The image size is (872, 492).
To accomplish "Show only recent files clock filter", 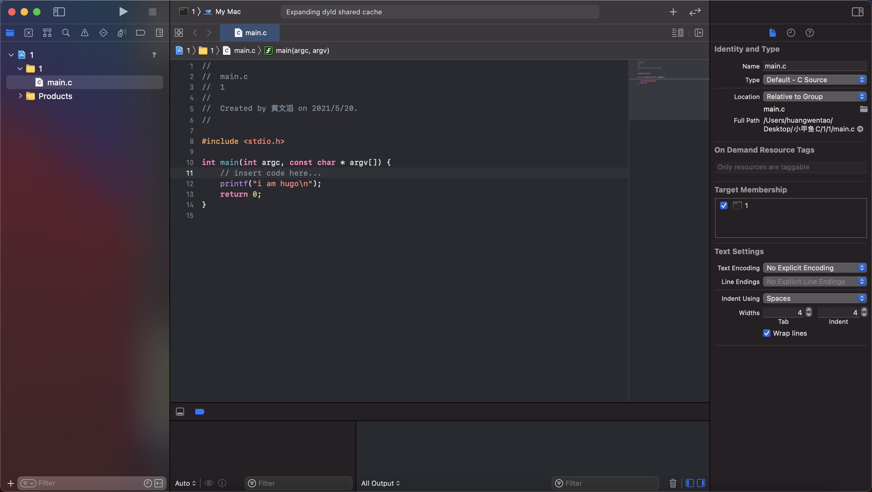I will [x=148, y=483].
